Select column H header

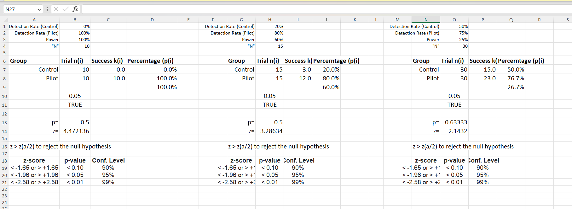coord(269,20)
